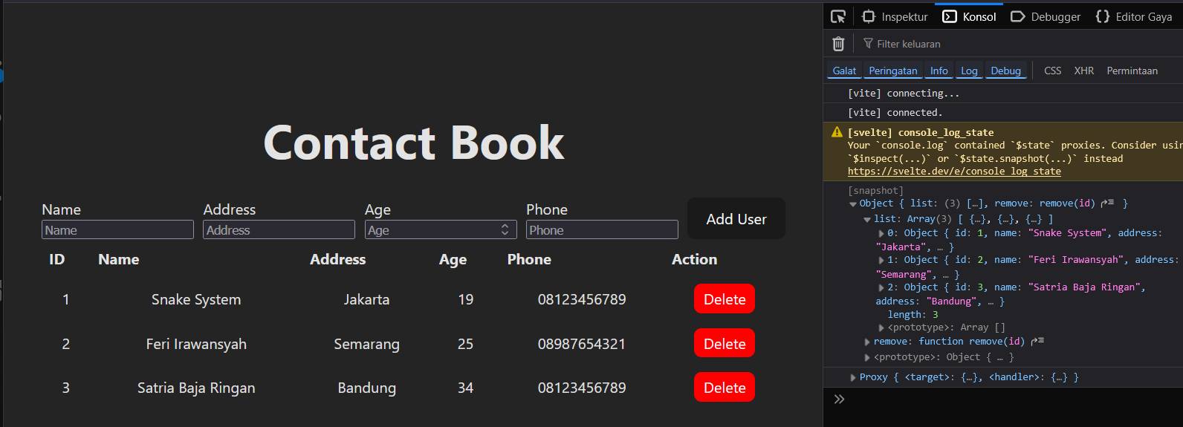The width and height of the screenshot is (1183, 427).
Task: Activate the element picker icon in devtools
Action: click(838, 16)
